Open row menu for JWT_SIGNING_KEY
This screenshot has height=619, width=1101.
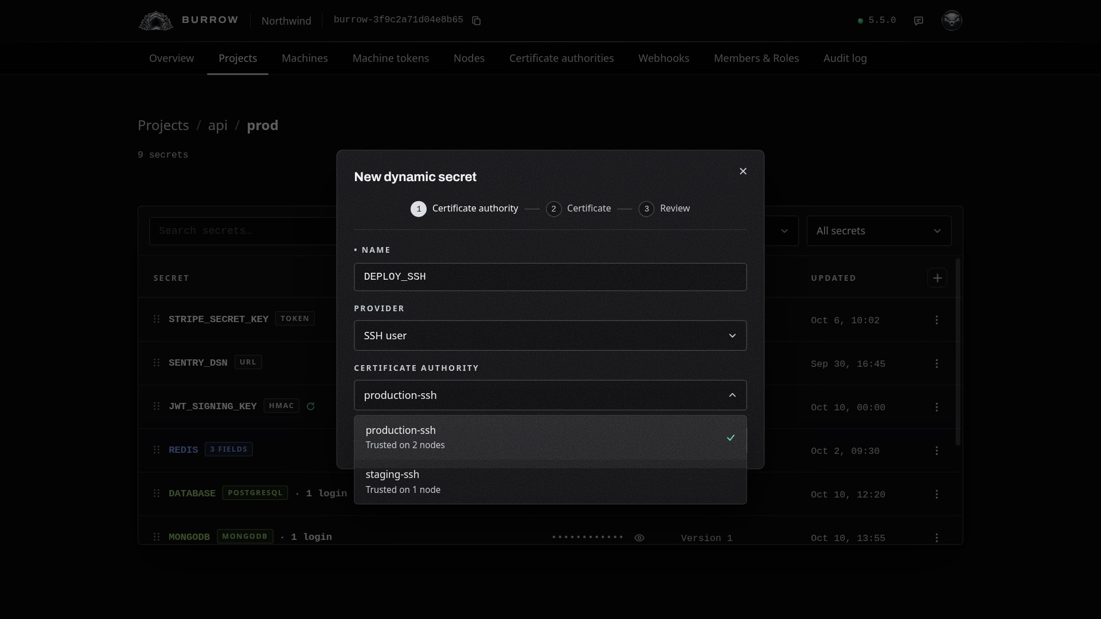(x=937, y=407)
